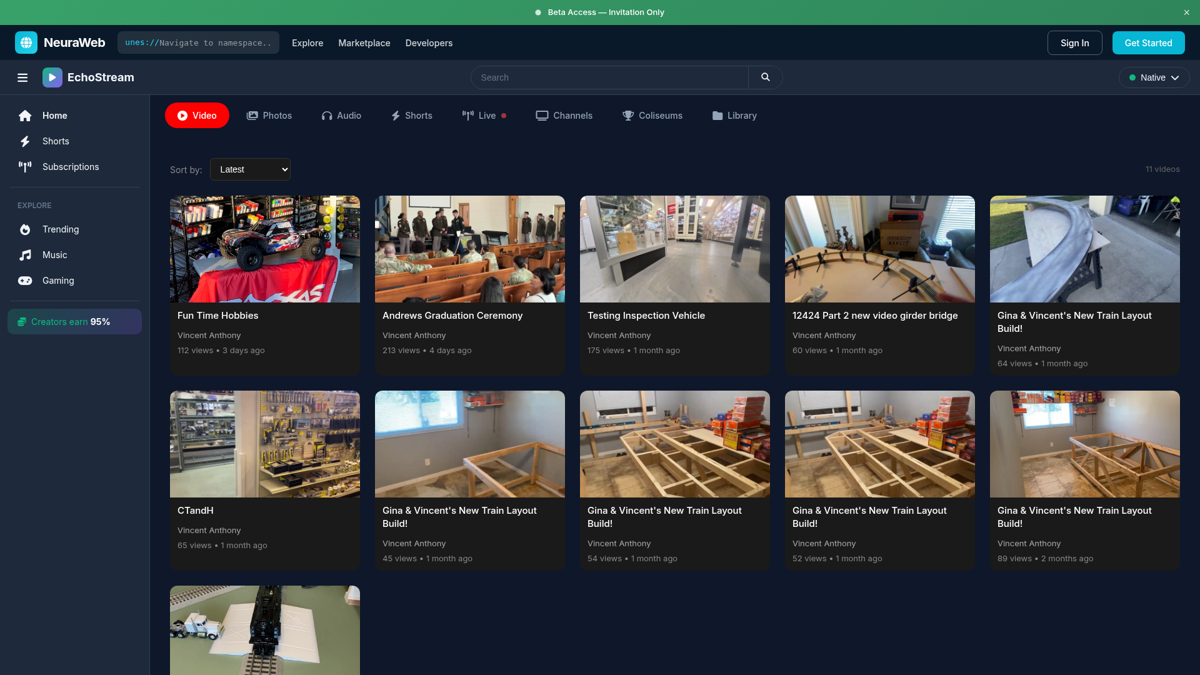Click the EchoStream brand name text
Screen dimensions: 1200x675
[101, 77]
